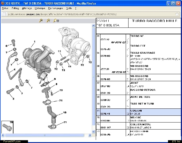Click label 9 on the gasket
Image resolution: width=182 pixels, height=143 pixels.
tap(55, 79)
